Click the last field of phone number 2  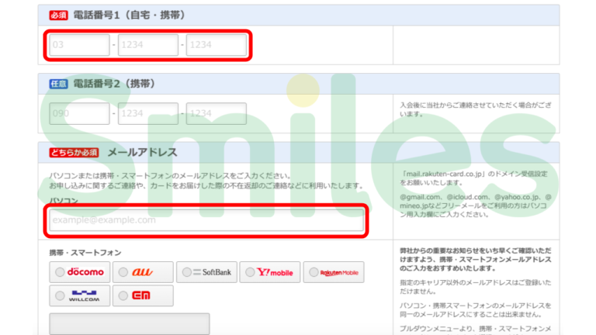[x=217, y=113]
